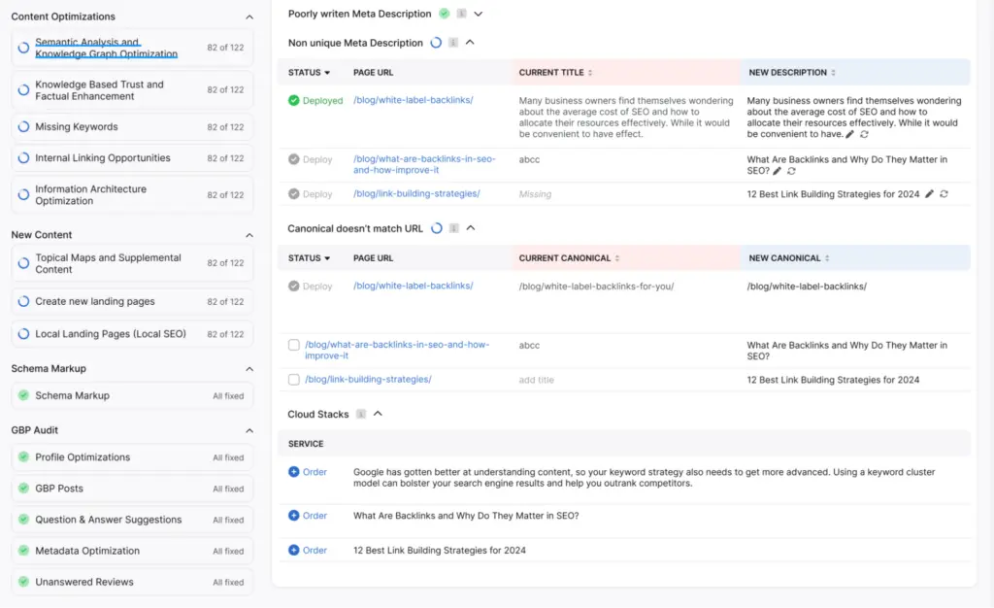This screenshot has height=608, width=994.
Task: Click the regenerate icon beside "12 Best Link Building Strategies for 2024"
Action: click(945, 194)
